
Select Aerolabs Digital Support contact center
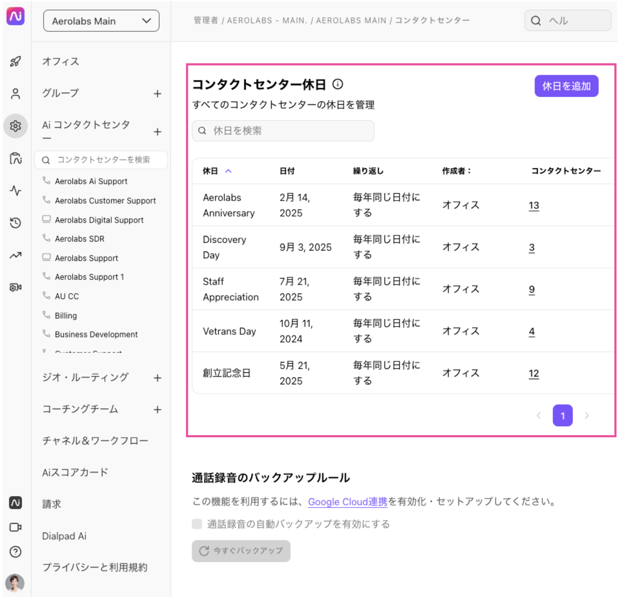pos(99,220)
